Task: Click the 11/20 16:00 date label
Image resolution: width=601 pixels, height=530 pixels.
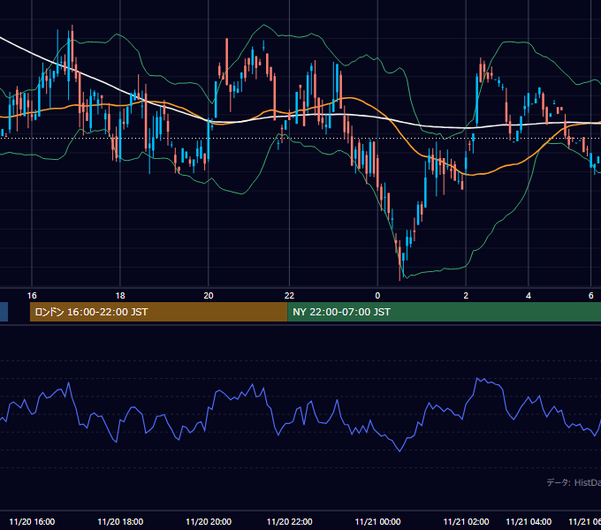Action: click(32, 521)
